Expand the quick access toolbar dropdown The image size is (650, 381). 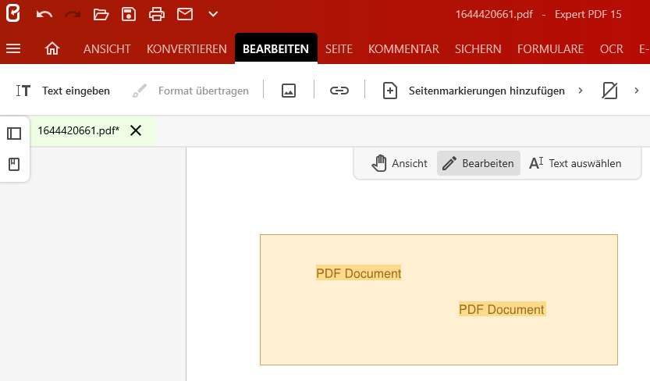click(213, 14)
